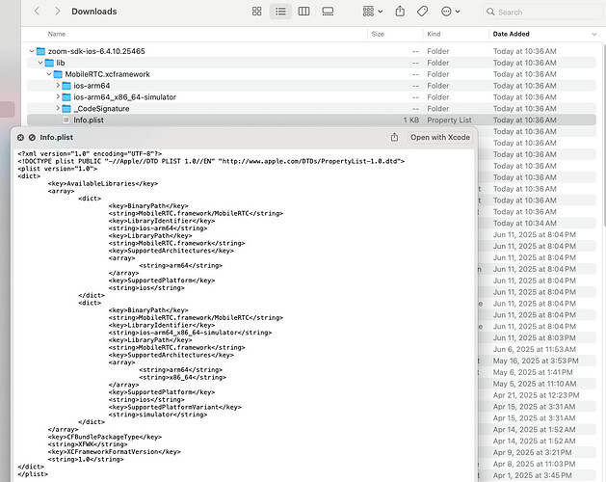Click the Downloads window title

[93, 12]
